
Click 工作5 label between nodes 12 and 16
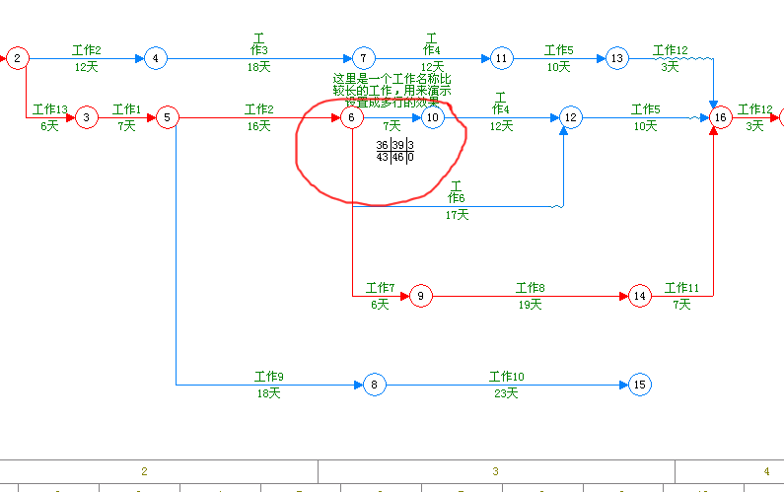point(646,109)
